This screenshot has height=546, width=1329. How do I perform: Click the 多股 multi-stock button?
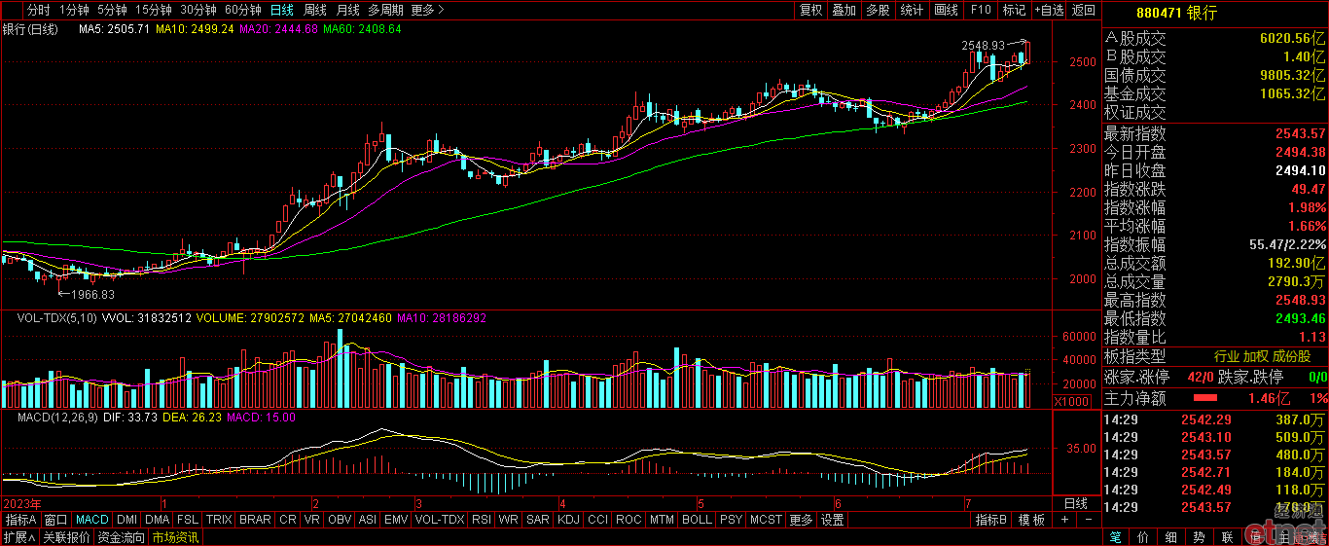pyautogui.click(x=878, y=10)
